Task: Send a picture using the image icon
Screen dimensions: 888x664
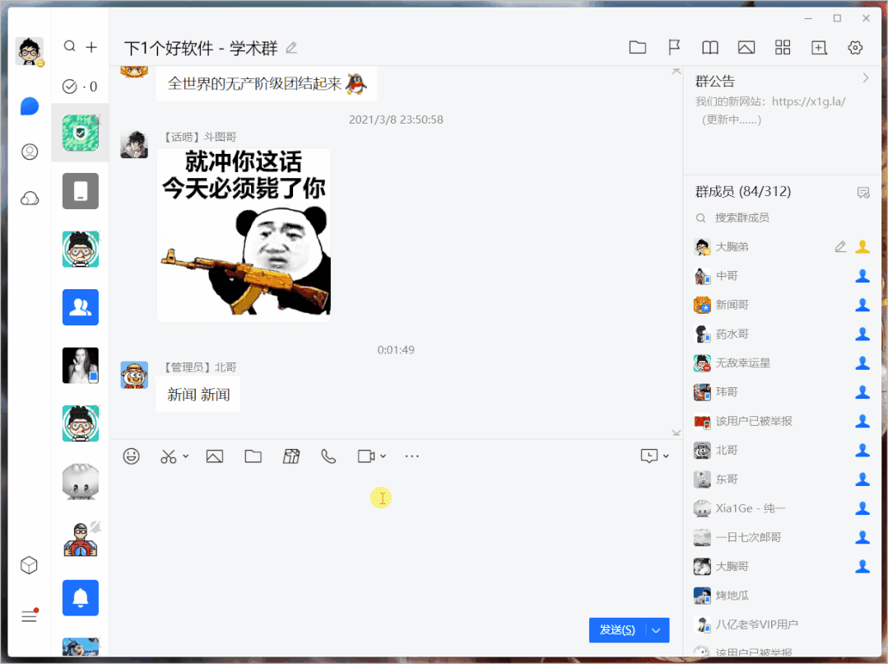Action: pyautogui.click(x=215, y=456)
